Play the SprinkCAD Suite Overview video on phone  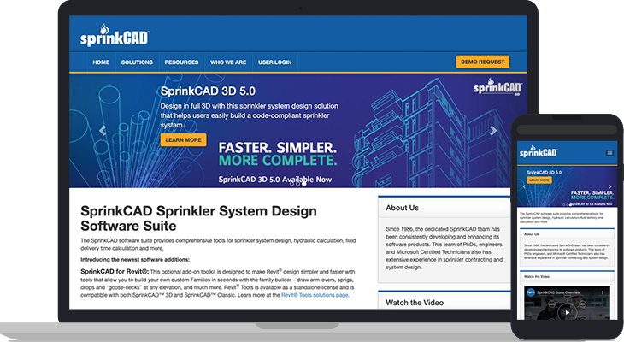[x=567, y=312]
